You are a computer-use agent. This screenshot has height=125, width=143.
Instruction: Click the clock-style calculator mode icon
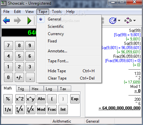113,21
